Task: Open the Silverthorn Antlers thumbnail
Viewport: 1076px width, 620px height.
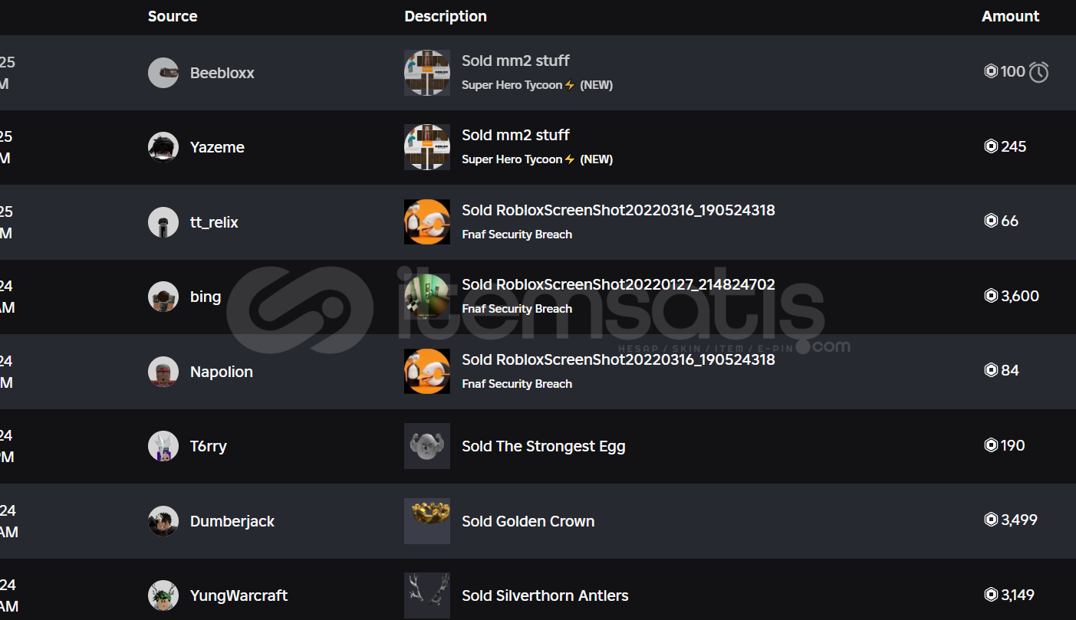Action: 427,595
